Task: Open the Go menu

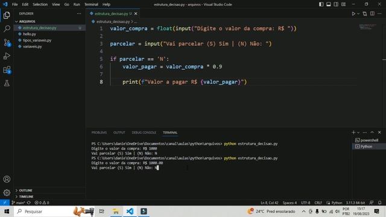Action: coord(66,4)
